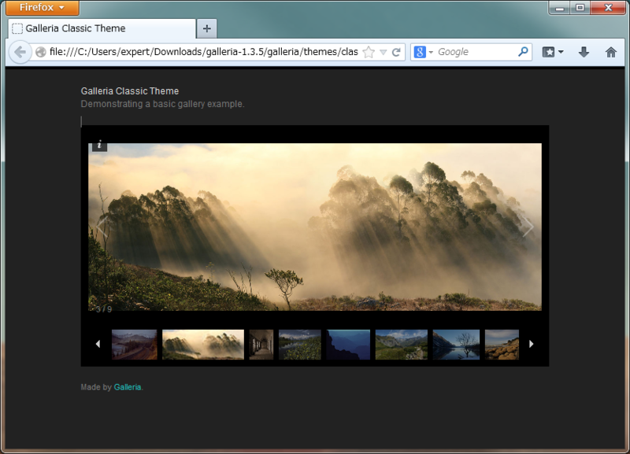Show image info with the i icon
Viewport: 630px width, 454px height.
pos(100,145)
